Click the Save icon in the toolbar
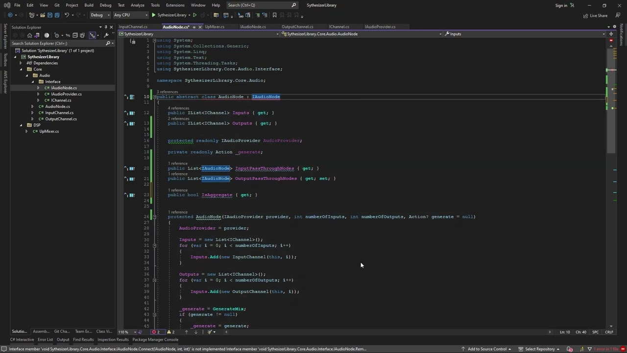Image resolution: width=627 pixels, height=353 pixels. tap(49, 15)
